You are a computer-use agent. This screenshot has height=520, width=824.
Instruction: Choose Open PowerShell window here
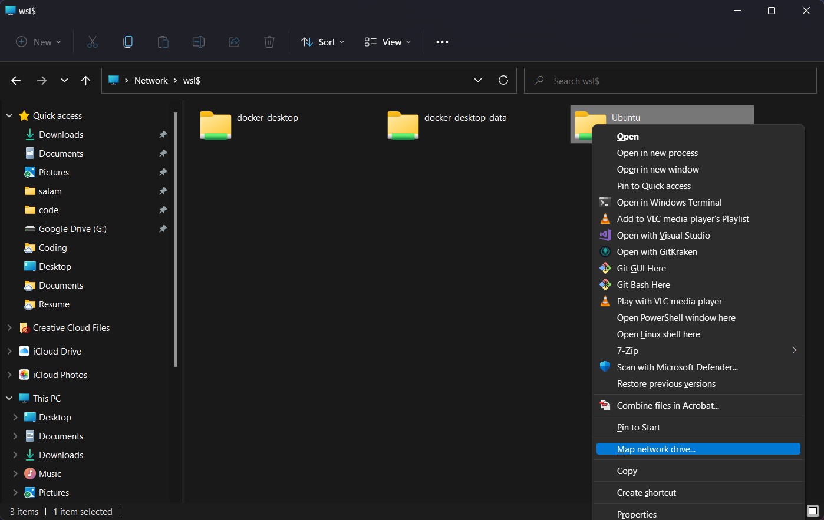pyautogui.click(x=698, y=318)
